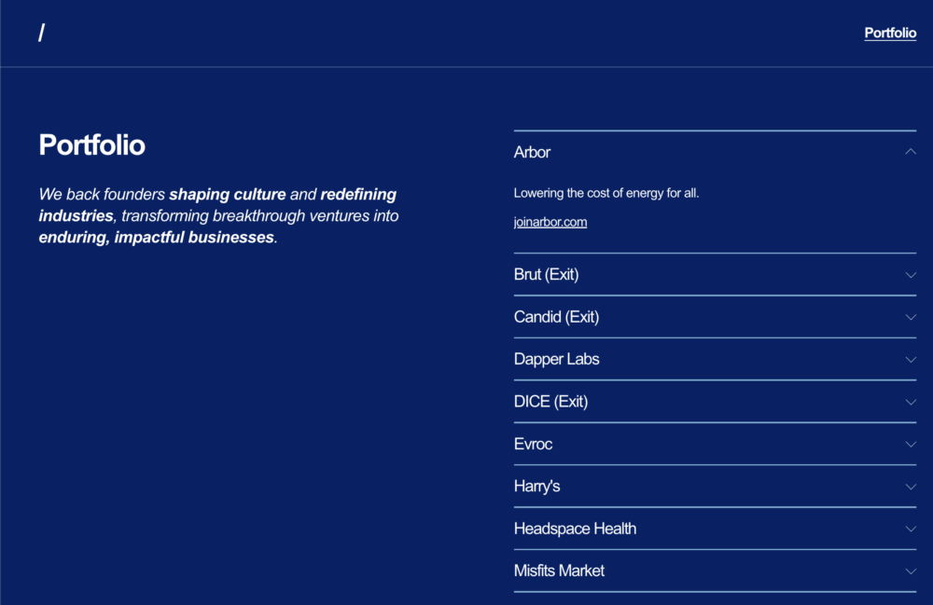
Task: Show details for Dapper Labs title
Action: coord(556,359)
